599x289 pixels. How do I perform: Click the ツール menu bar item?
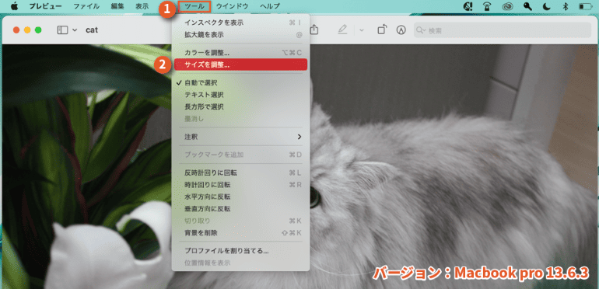(x=194, y=6)
